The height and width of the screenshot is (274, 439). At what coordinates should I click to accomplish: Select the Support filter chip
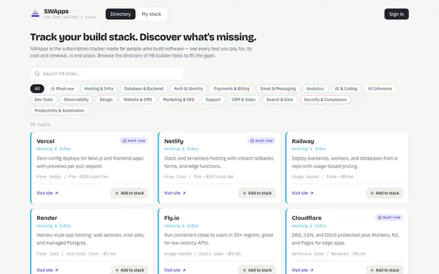(213, 99)
